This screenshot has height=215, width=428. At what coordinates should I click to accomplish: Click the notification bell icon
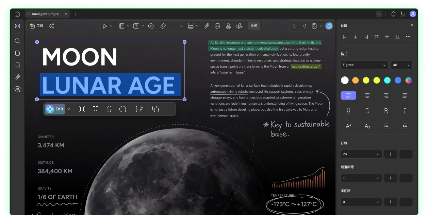393,14
